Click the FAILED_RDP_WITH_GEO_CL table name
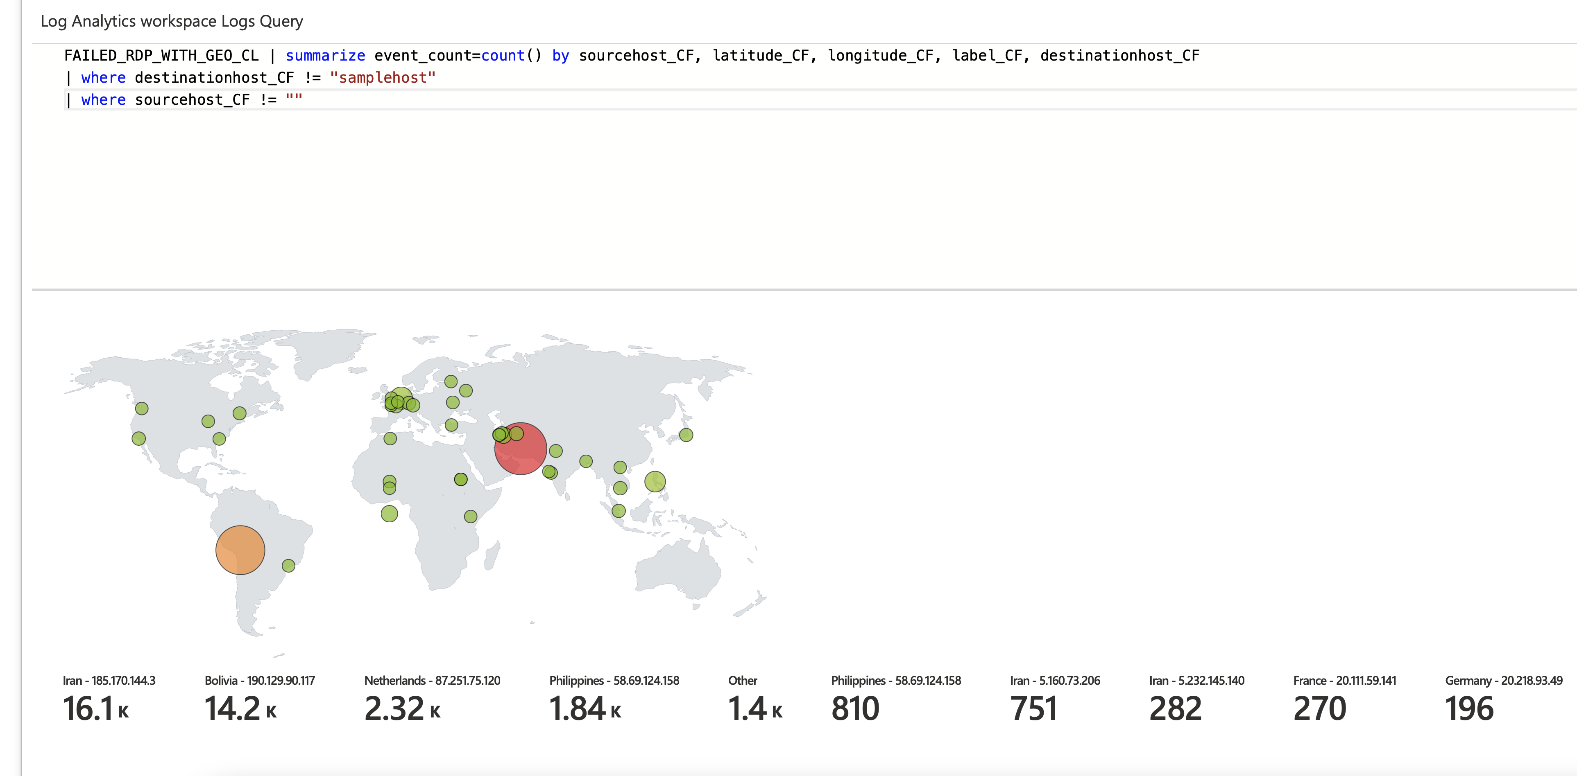Screen dimensions: 1577x776 point(162,55)
